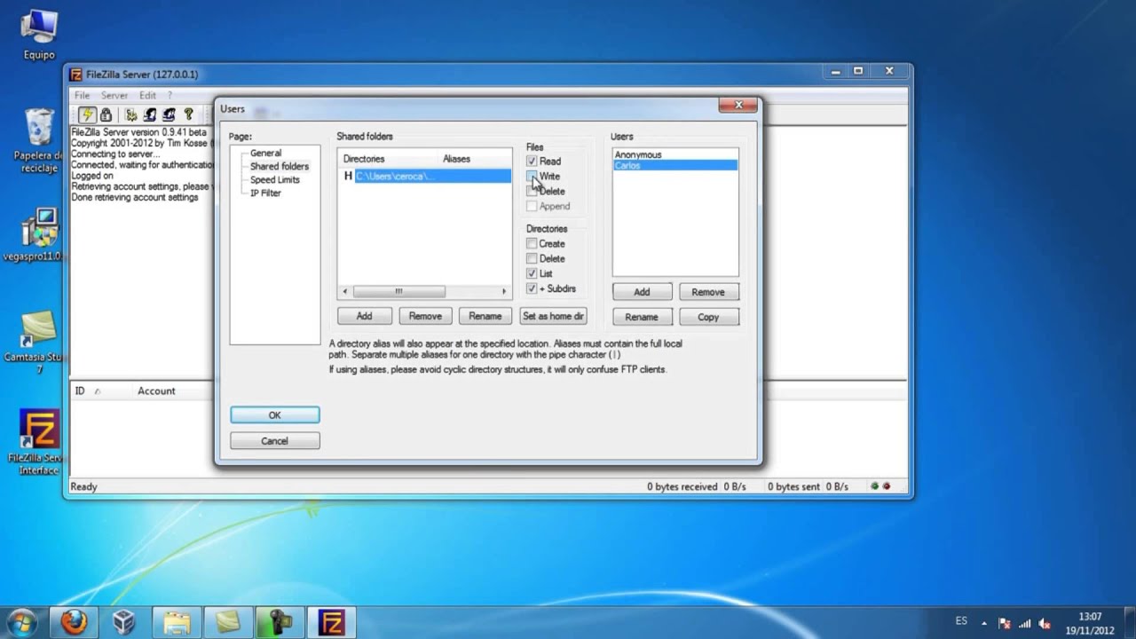Select FileZilla Server Interface desktop shortcut
Image resolution: width=1136 pixels, height=639 pixels.
click(x=39, y=442)
